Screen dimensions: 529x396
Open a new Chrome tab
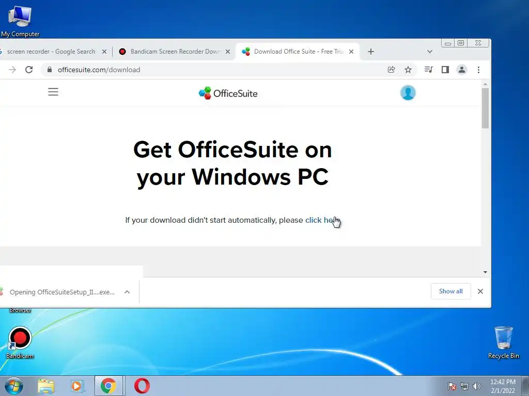pos(371,52)
